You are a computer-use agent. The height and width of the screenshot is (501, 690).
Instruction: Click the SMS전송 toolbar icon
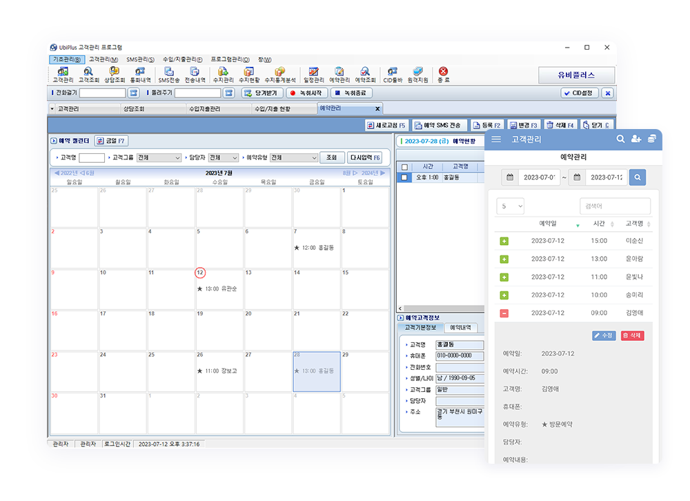(168, 75)
